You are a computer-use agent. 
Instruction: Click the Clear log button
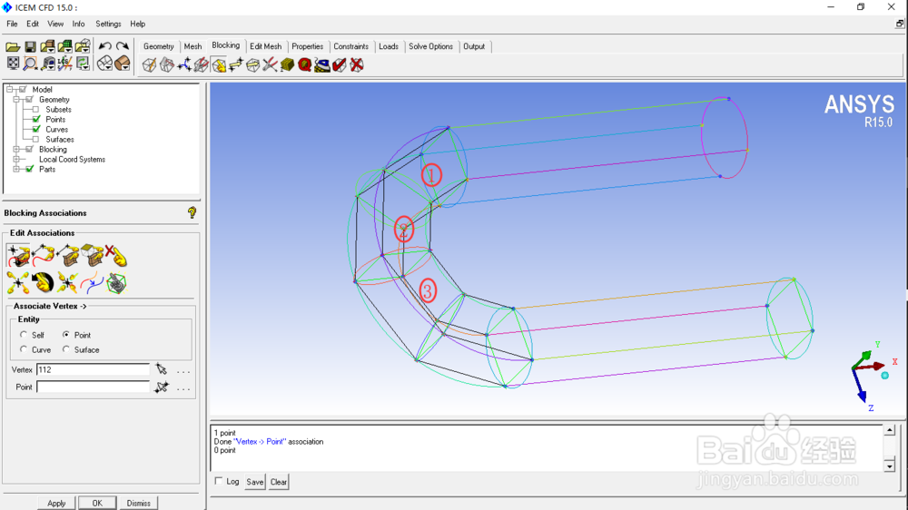[x=279, y=482]
